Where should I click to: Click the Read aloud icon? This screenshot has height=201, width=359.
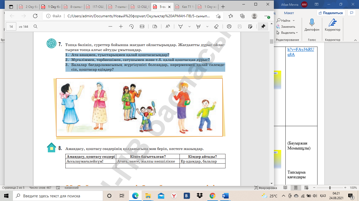(167, 26)
